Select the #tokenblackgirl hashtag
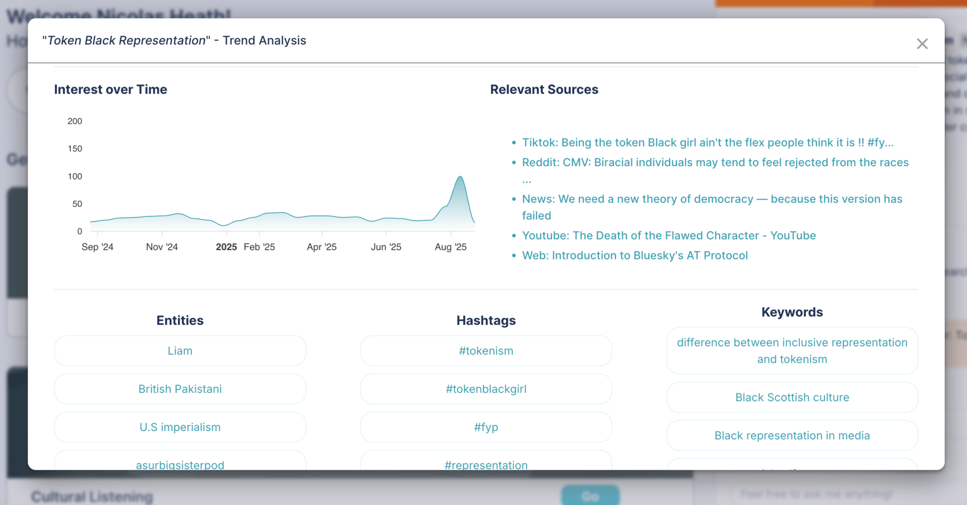 486,389
